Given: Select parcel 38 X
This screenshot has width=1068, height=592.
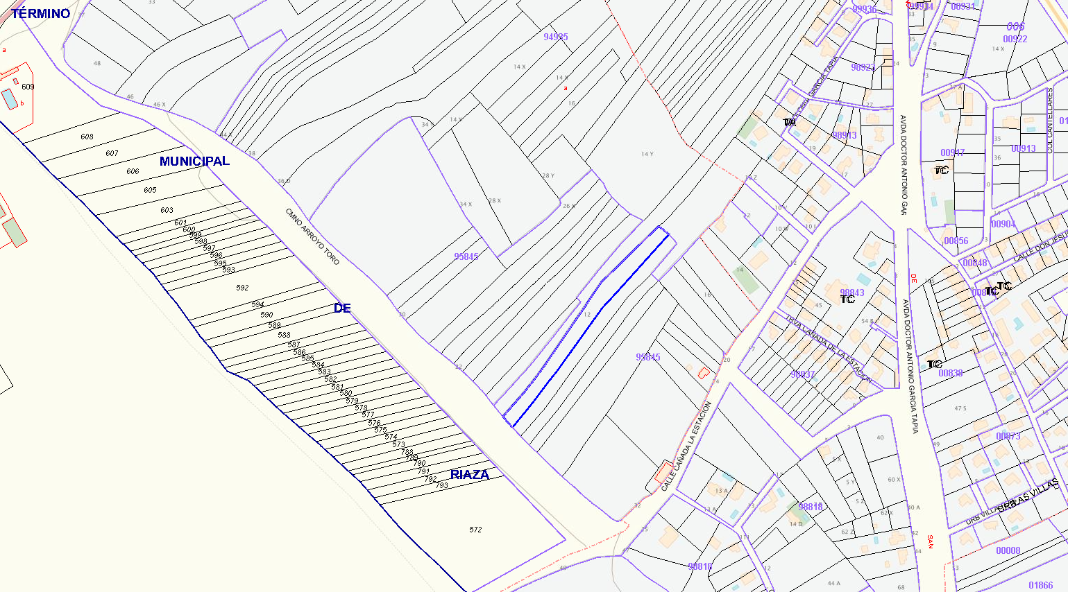Looking at the screenshot, I should coord(494,201).
